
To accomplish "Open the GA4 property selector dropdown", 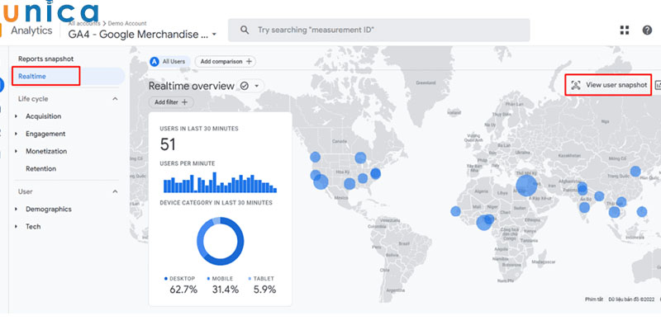I will coord(214,35).
